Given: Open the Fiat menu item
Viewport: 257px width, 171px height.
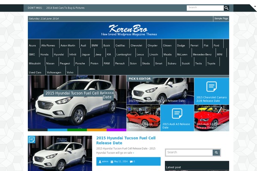Looking at the screenshot, I should click(x=206, y=45).
